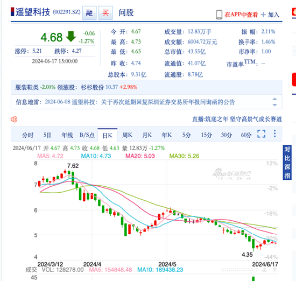Switch to the 年K chart tab

pos(166,135)
